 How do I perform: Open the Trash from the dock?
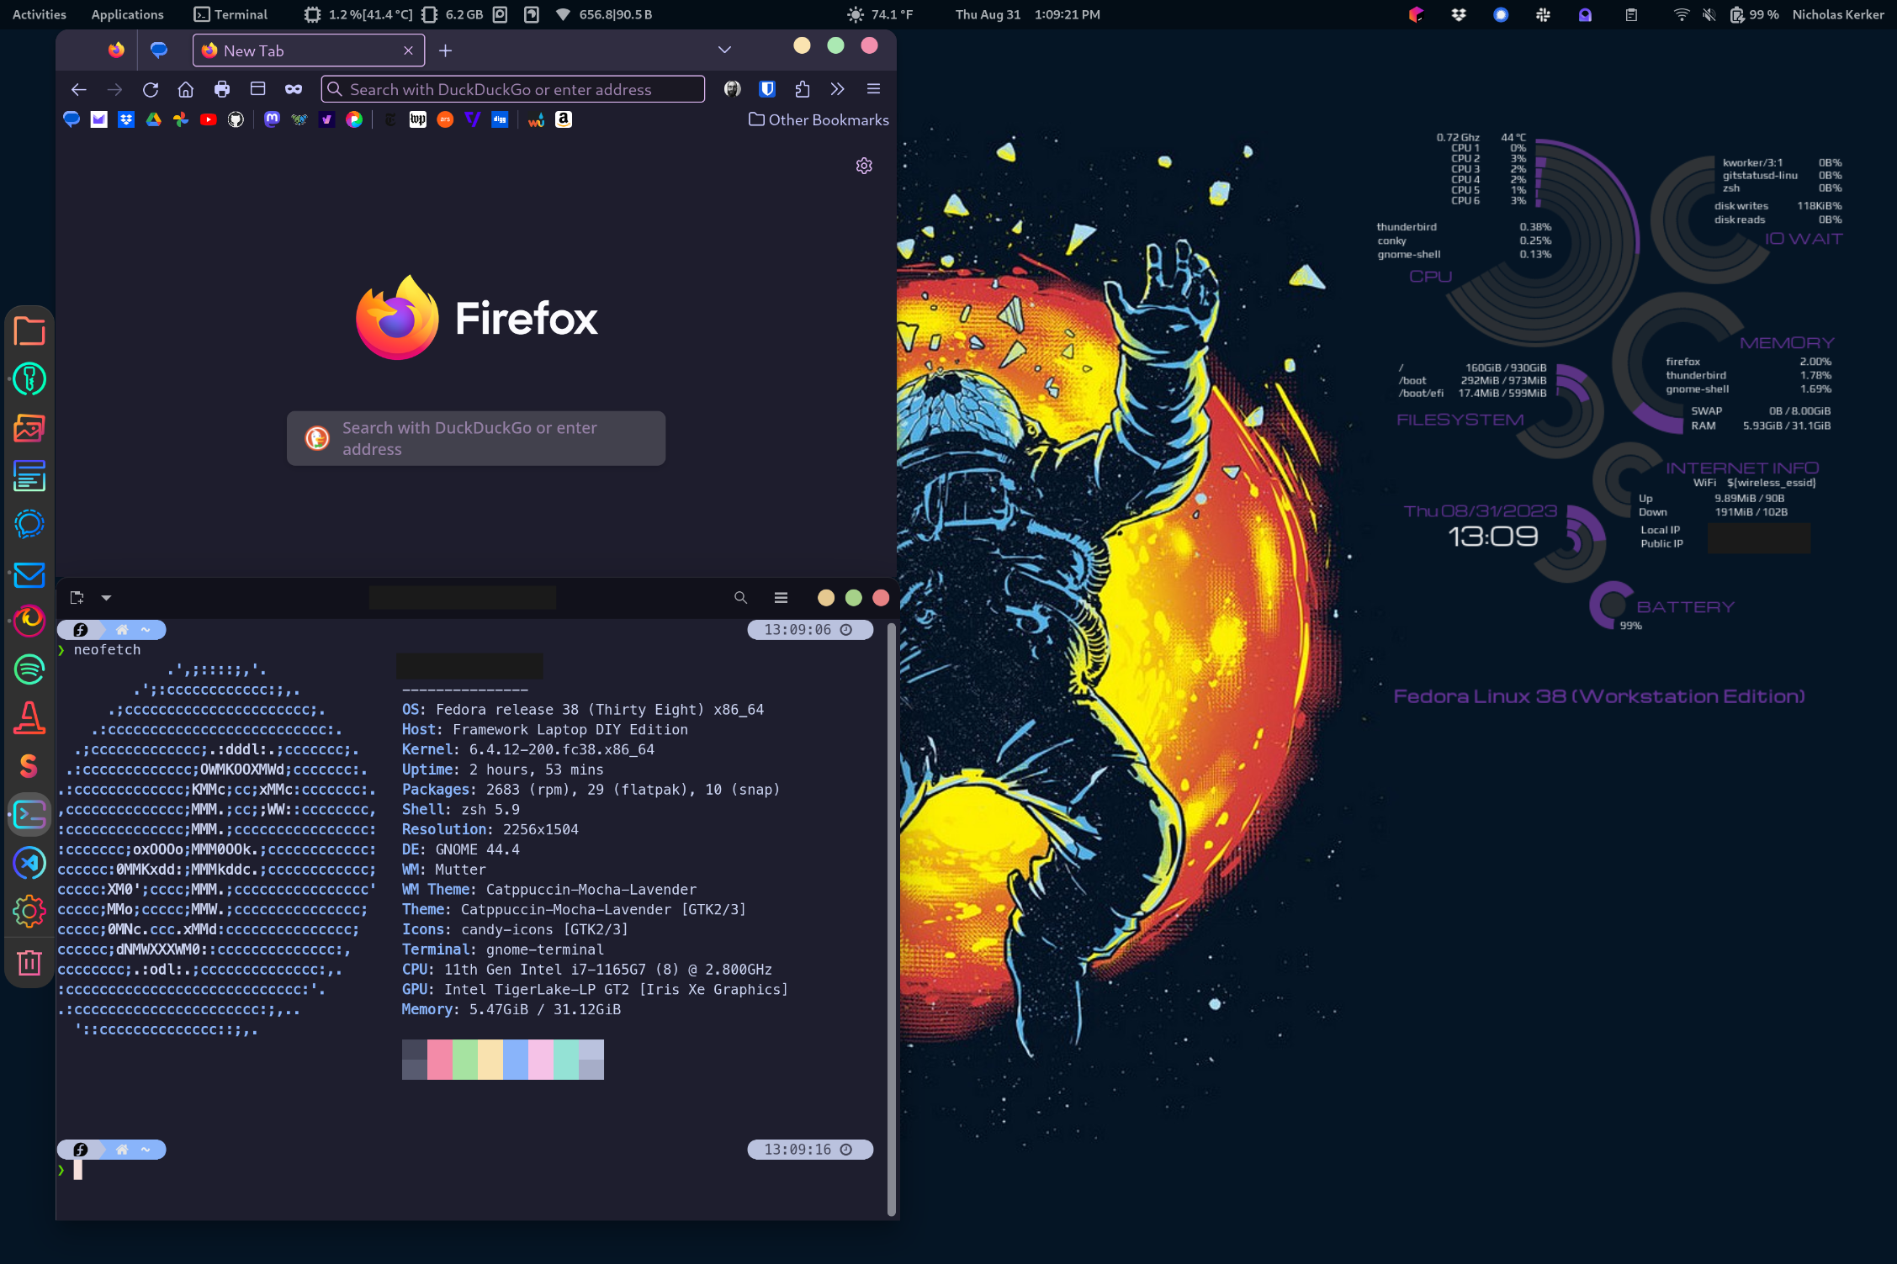(x=29, y=962)
